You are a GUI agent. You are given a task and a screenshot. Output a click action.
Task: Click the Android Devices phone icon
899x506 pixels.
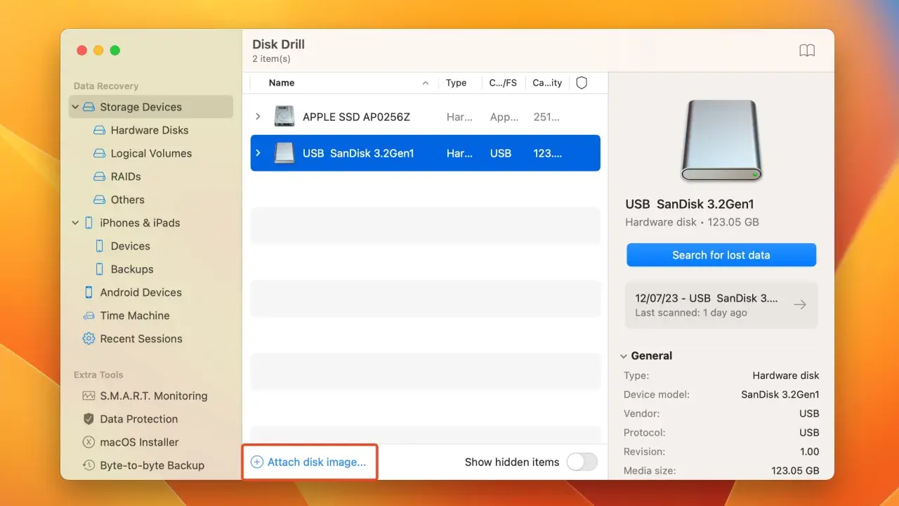[x=88, y=292]
